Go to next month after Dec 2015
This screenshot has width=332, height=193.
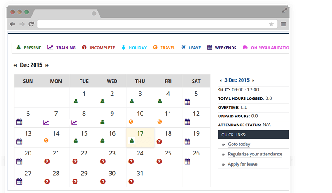point(47,65)
